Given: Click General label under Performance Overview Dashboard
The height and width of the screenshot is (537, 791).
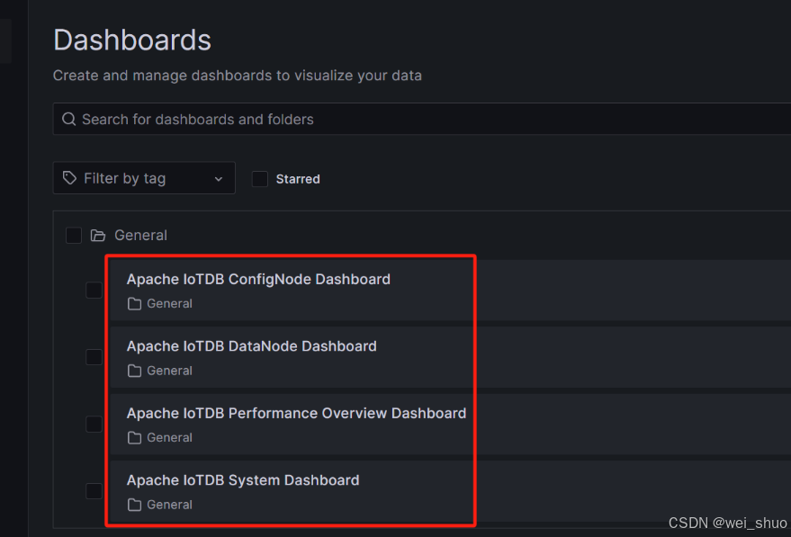Looking at the screenshot, I should (x=169, y=438).
